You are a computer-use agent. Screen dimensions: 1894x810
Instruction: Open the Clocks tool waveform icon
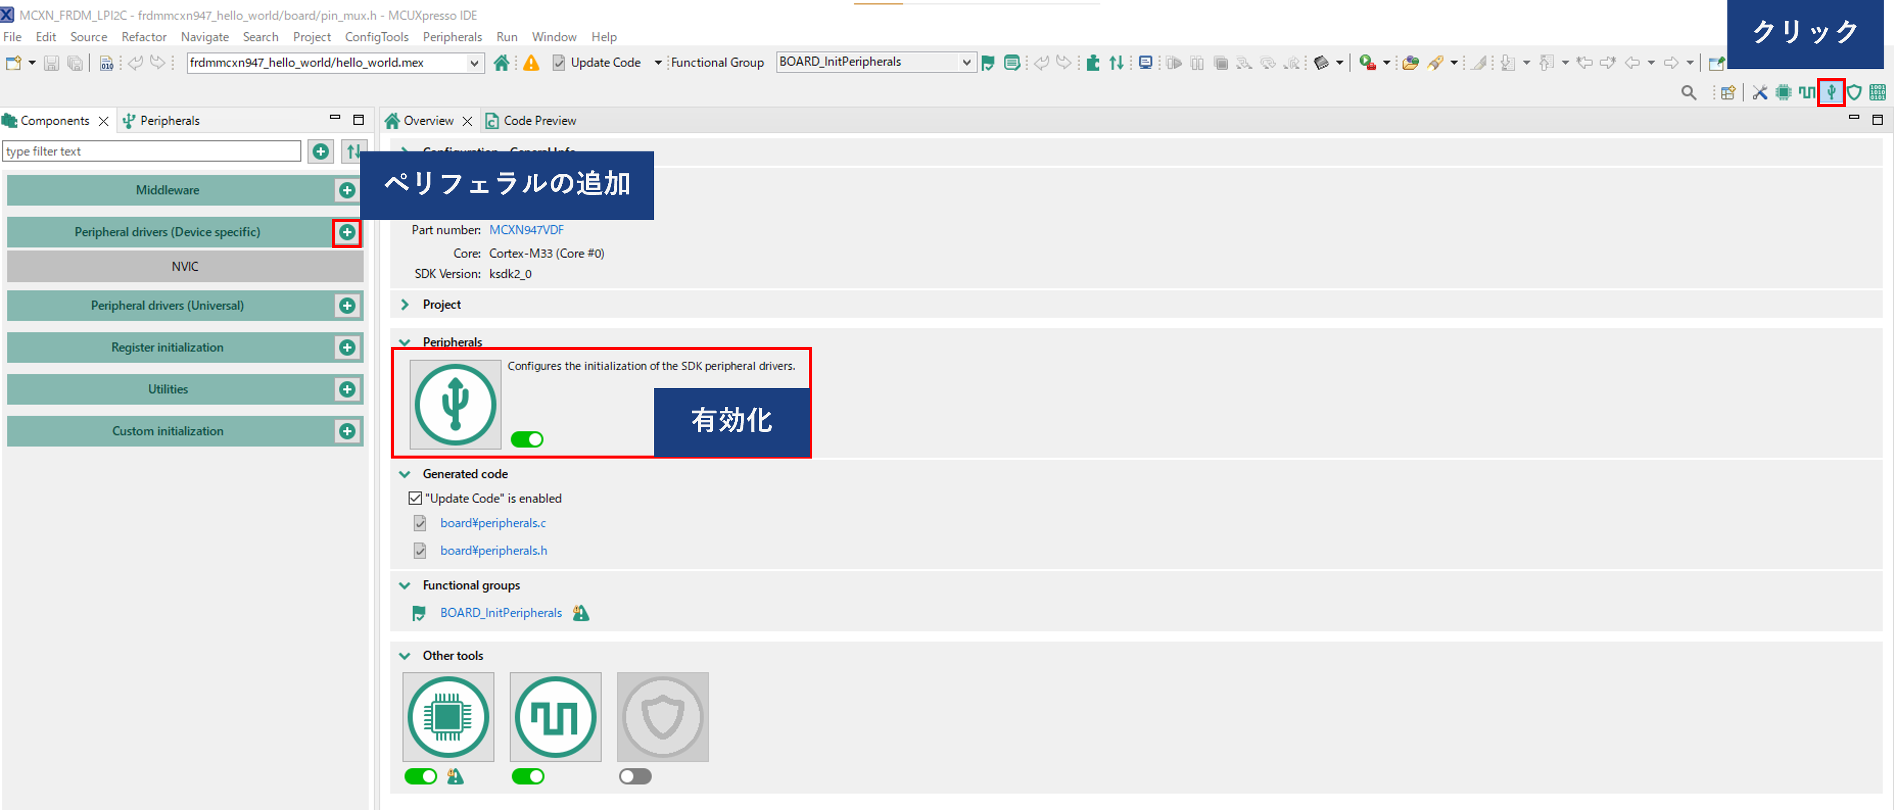pos(555,717)
